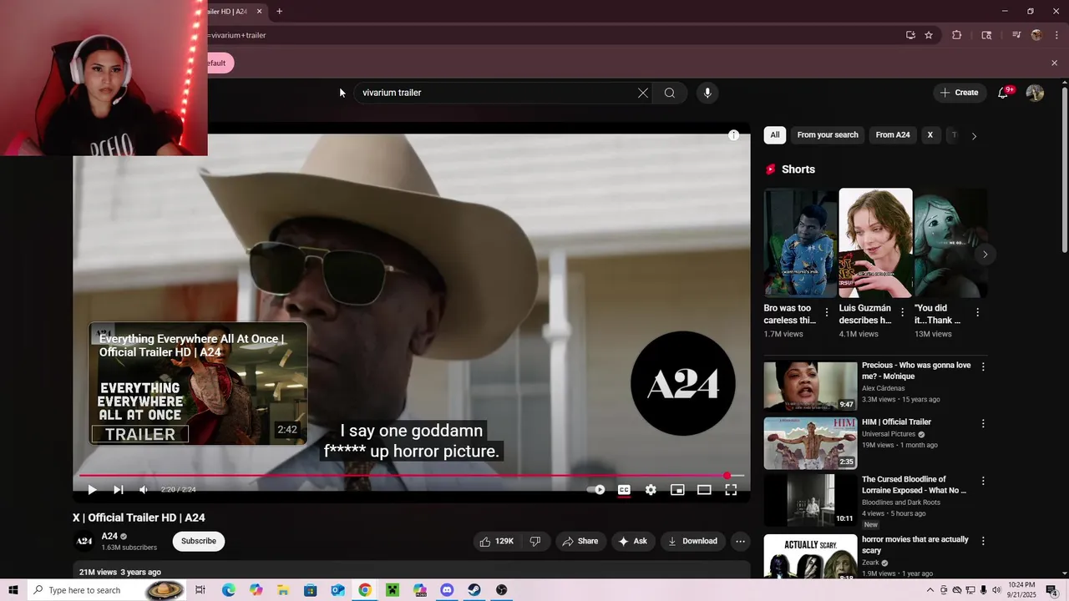Dismiss the pink notification bar

pyautogui.click(x=1054, y=63)
